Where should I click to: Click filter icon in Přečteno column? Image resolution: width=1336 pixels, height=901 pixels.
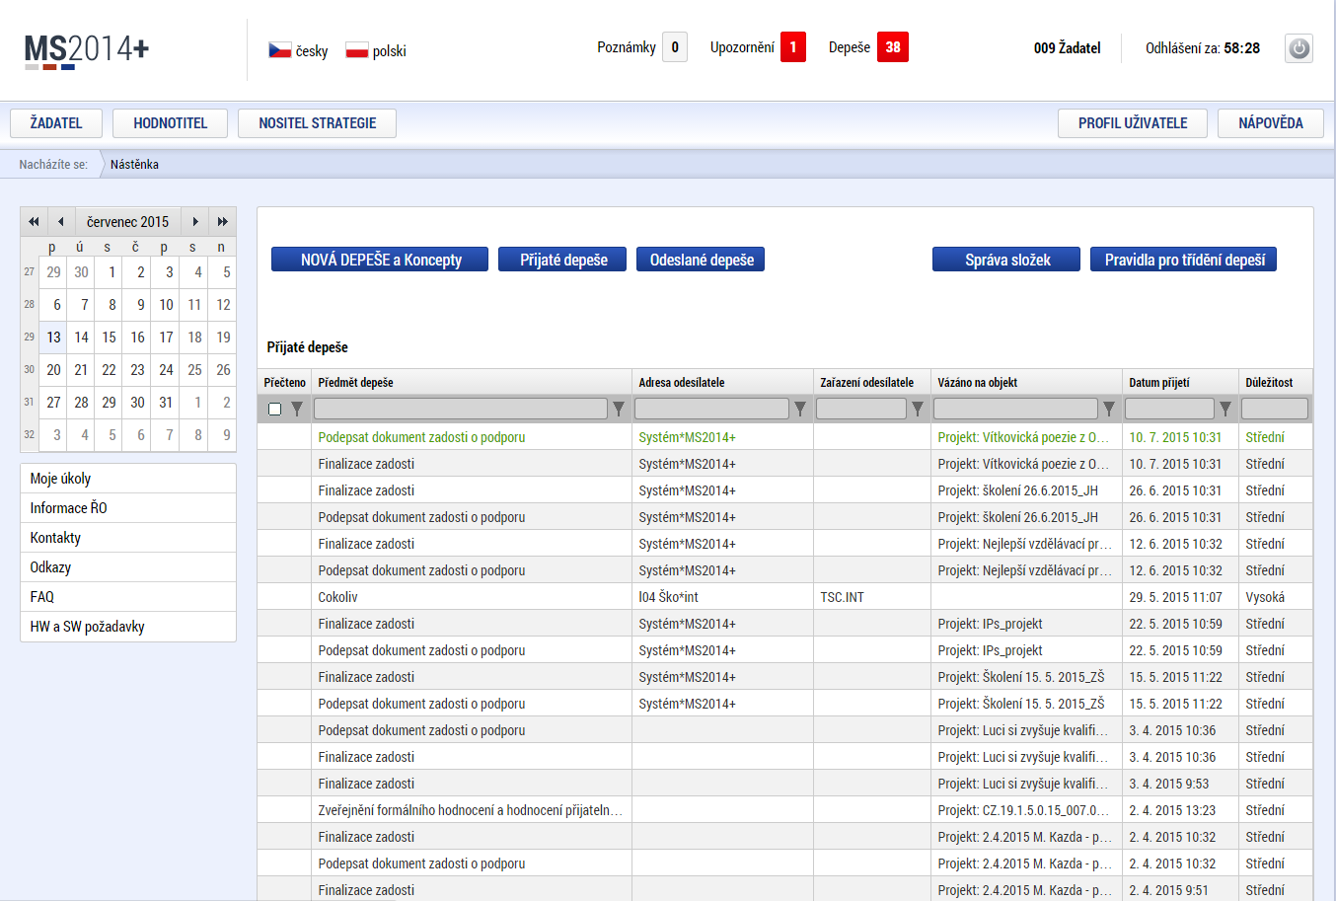pos(297,409)
